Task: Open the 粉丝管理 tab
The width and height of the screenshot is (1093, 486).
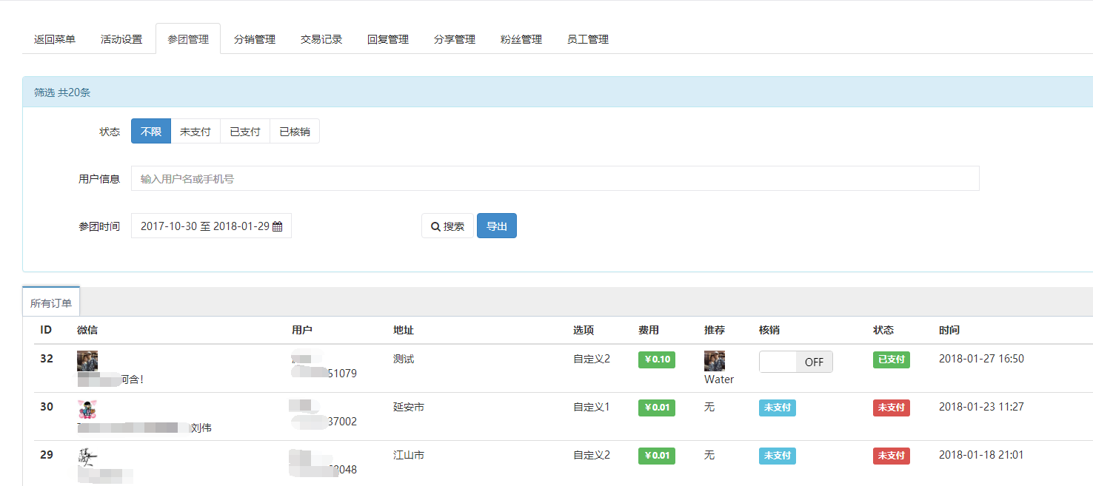Action: 521,38
